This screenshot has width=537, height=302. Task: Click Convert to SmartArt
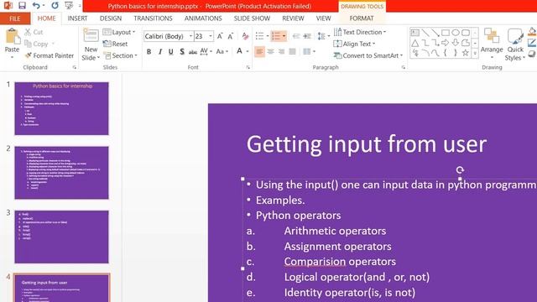[368, 55]
